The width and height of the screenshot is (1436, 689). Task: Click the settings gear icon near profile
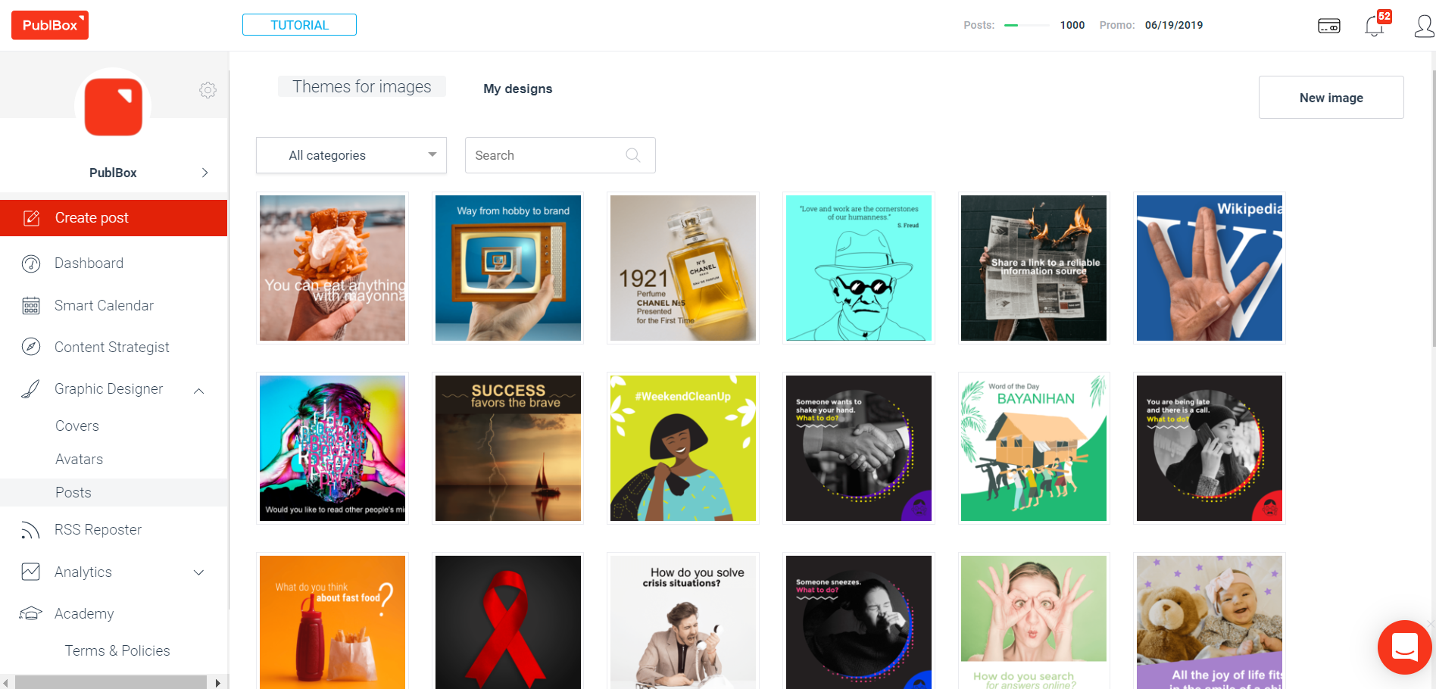pos(208,90)
